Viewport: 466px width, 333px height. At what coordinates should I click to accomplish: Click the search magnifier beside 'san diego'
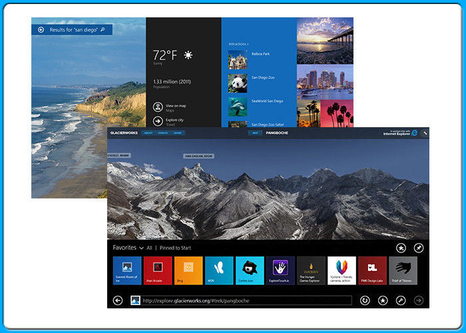click(103, 29)
